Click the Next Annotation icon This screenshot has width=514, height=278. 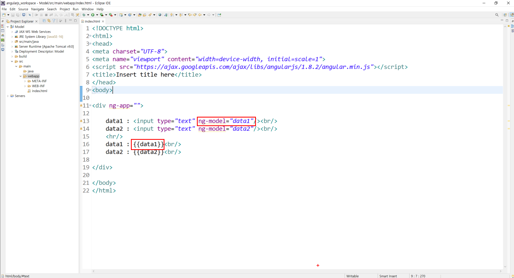point(172,15)
